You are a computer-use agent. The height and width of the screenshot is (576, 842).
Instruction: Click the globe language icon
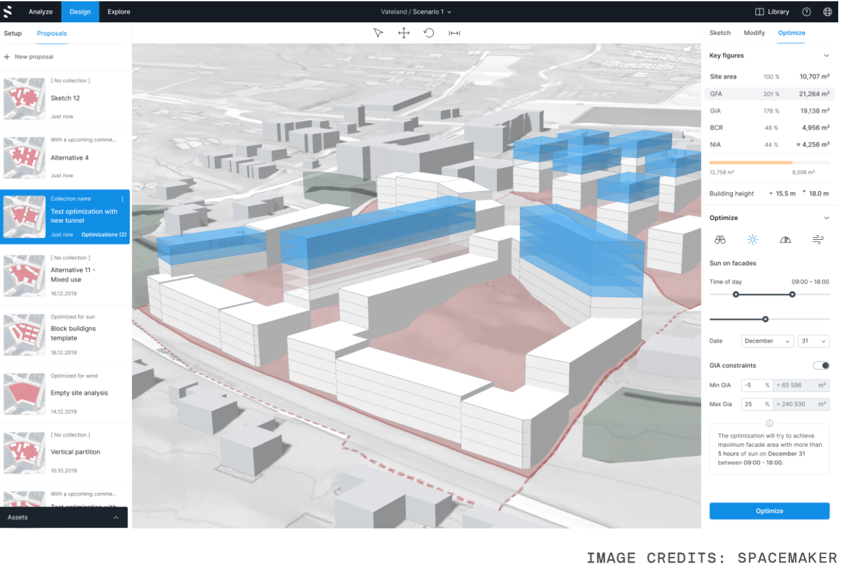click(x=827, y=12)
